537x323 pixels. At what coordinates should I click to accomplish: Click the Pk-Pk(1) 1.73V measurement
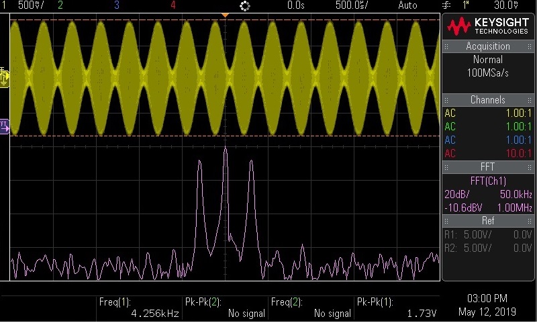pos(397,308)
